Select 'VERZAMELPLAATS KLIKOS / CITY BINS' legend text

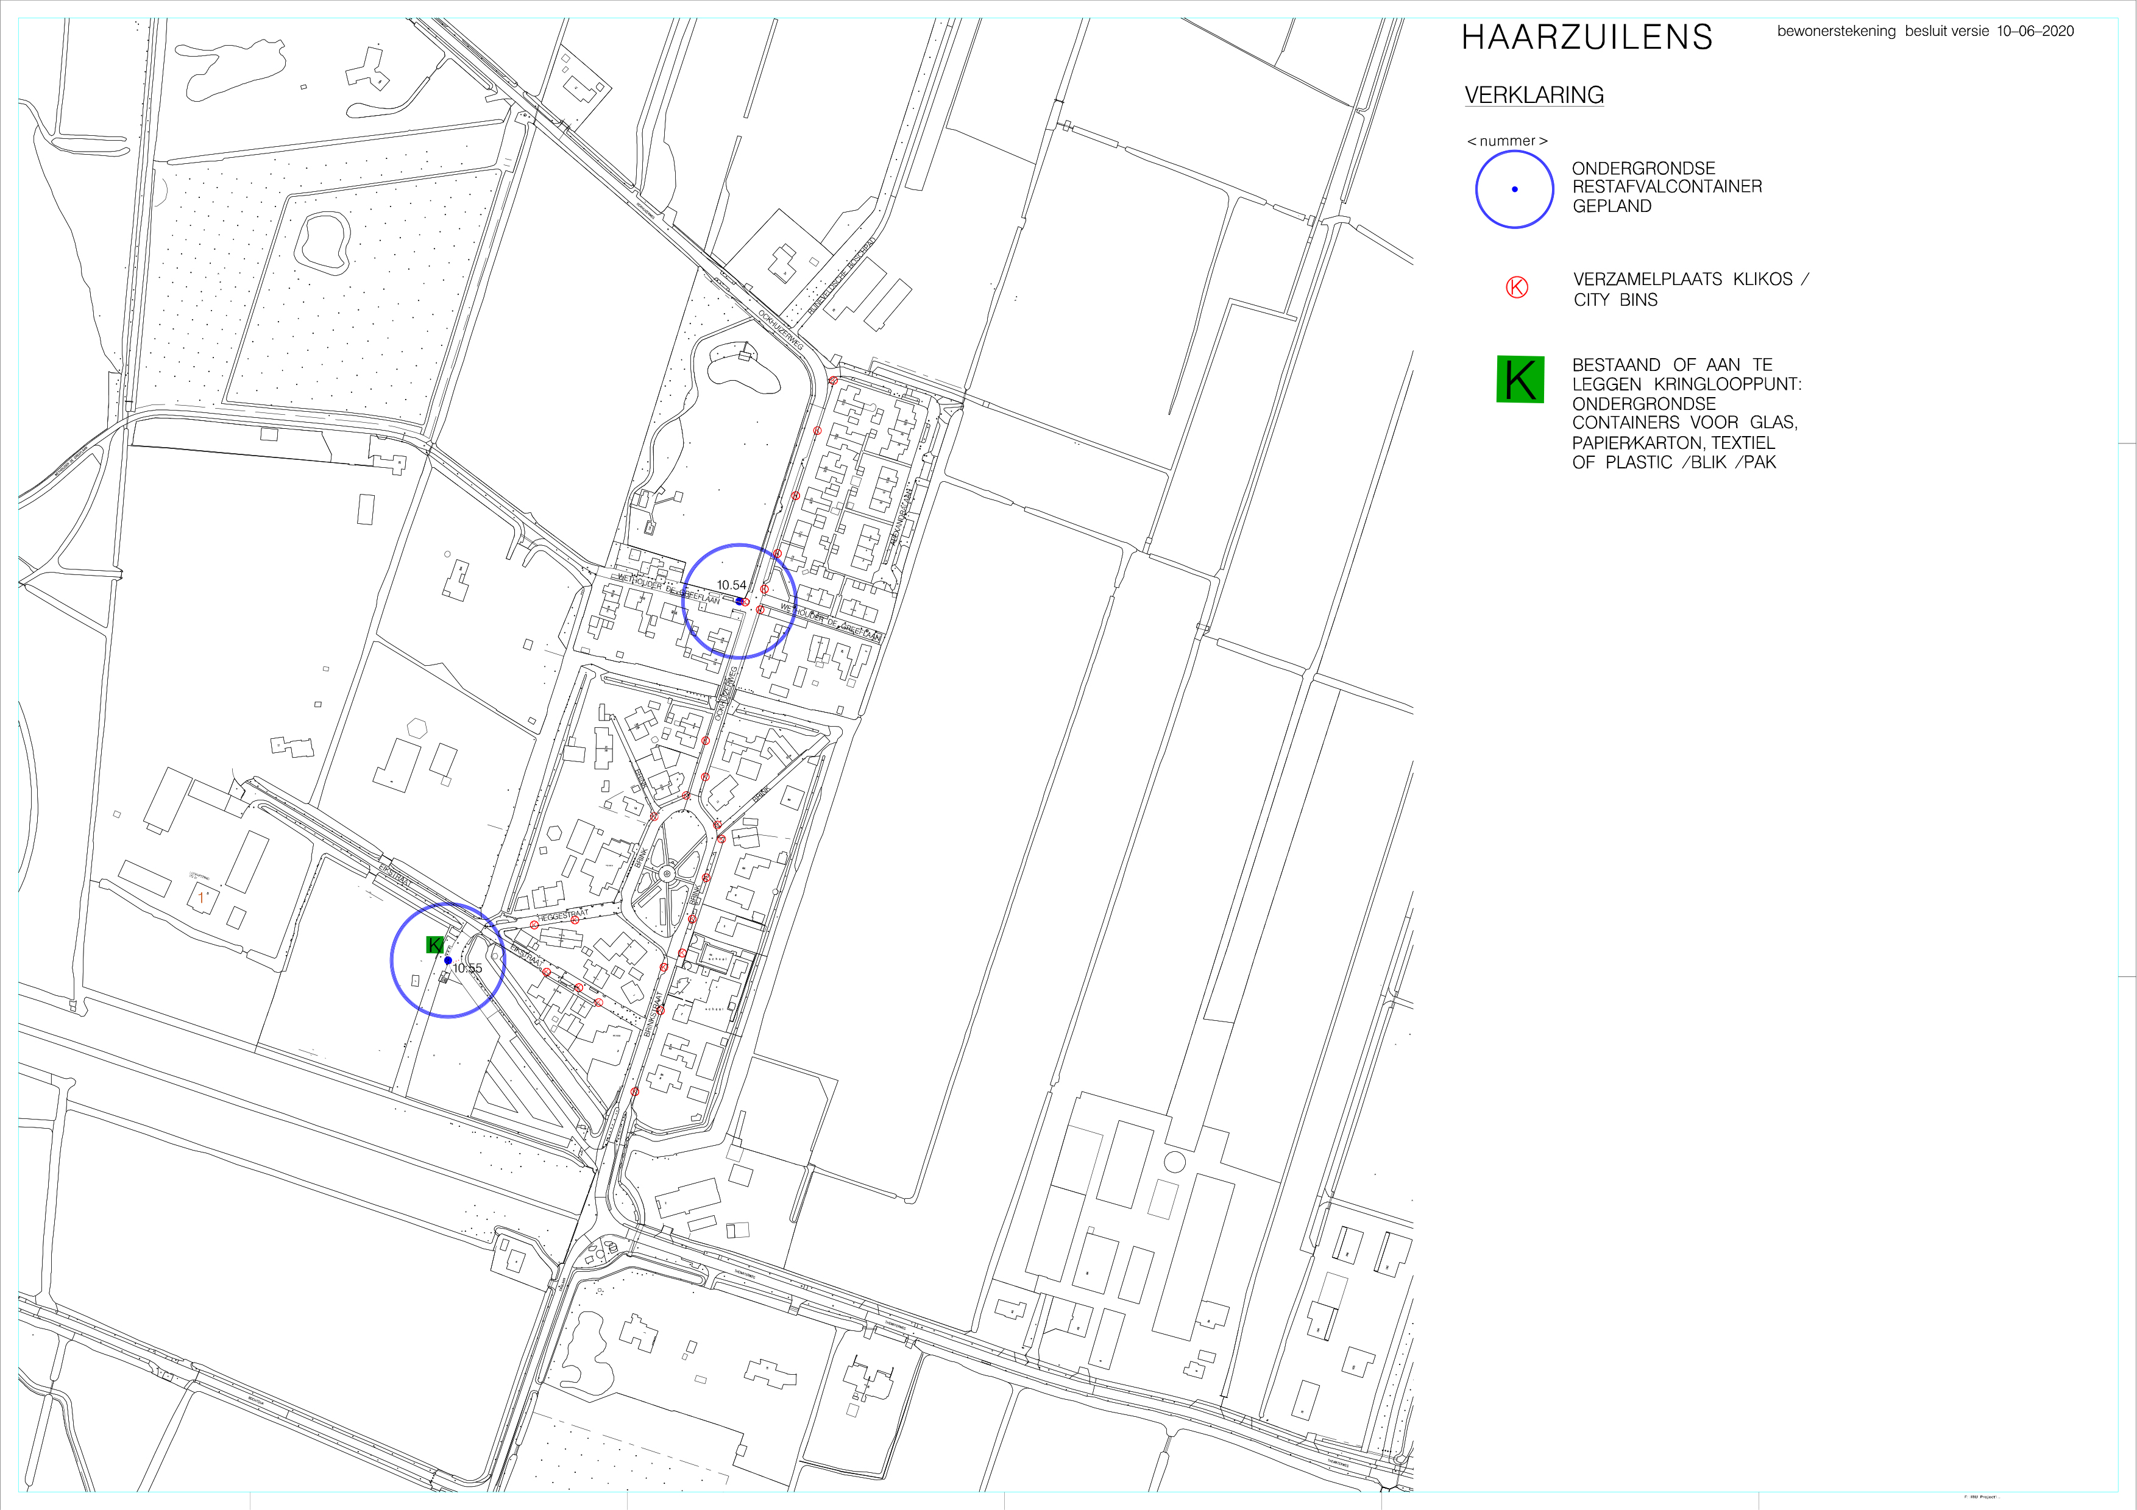1690,289
